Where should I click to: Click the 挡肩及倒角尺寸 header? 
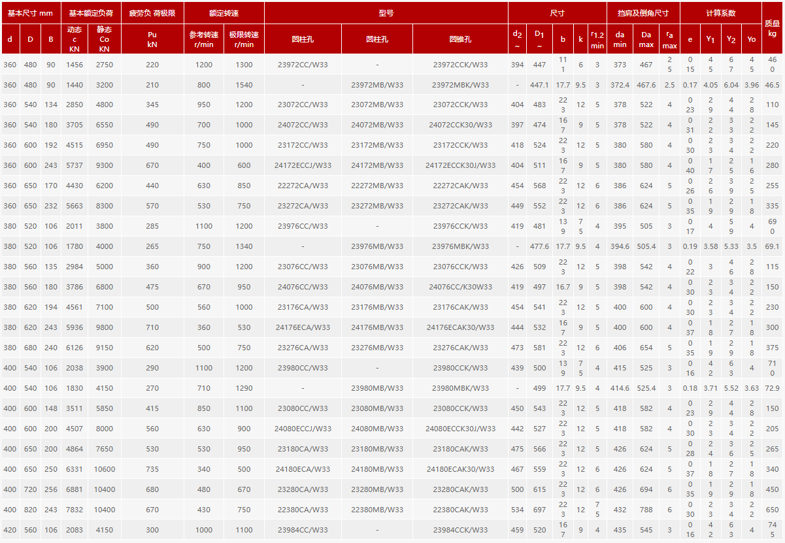point(643,12)
